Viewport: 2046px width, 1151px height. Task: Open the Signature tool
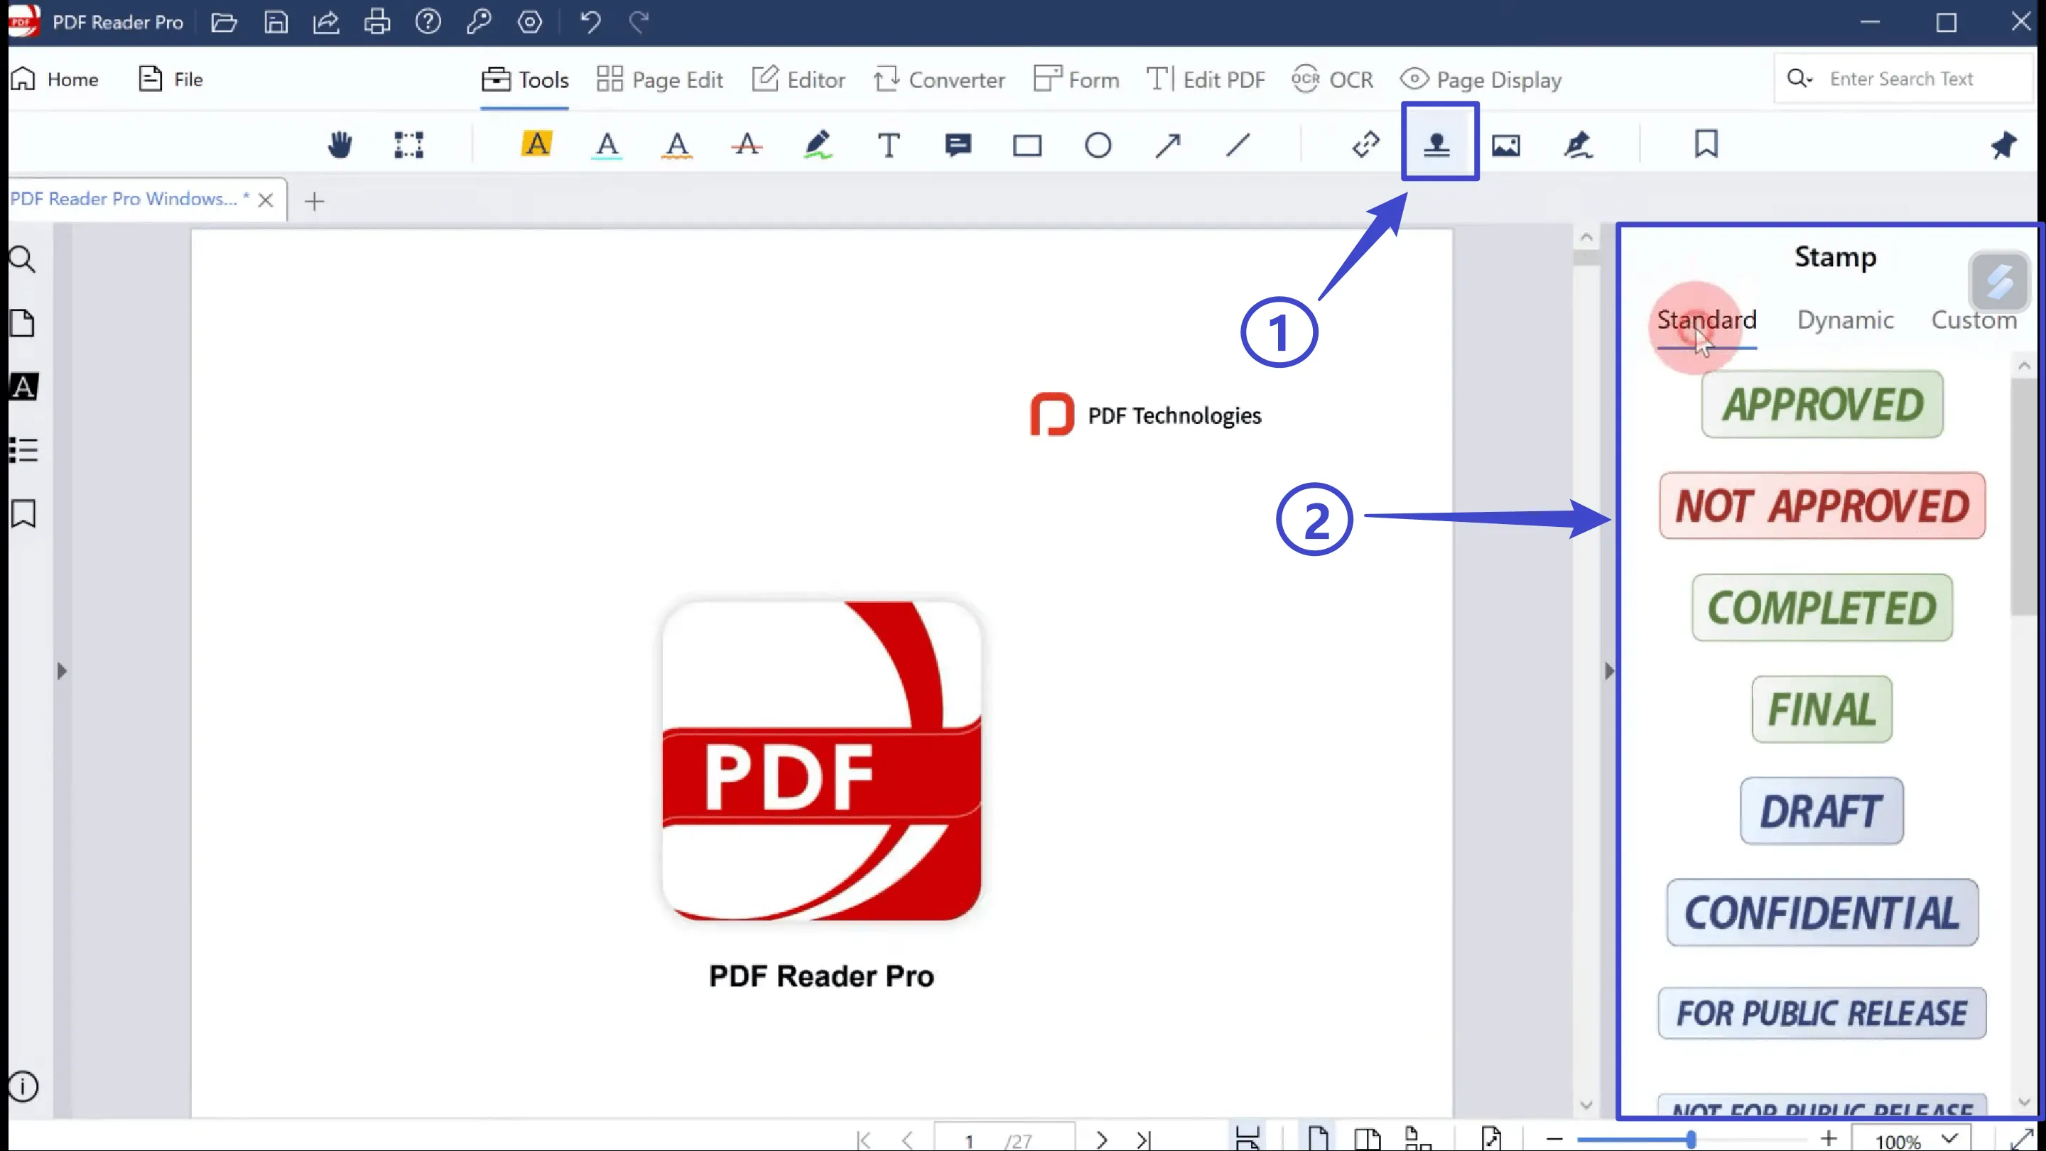tap(1577, 146)
